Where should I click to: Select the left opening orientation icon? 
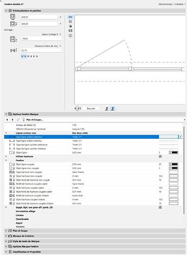coord(106,109)
